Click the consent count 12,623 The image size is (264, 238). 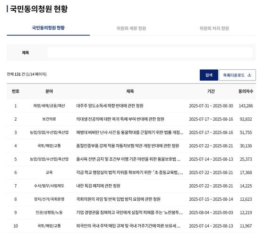(x=246, y=199)
